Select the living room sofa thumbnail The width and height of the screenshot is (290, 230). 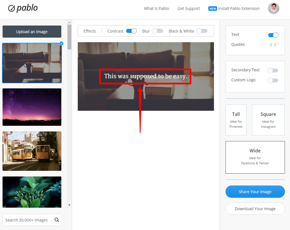(32, 63)
